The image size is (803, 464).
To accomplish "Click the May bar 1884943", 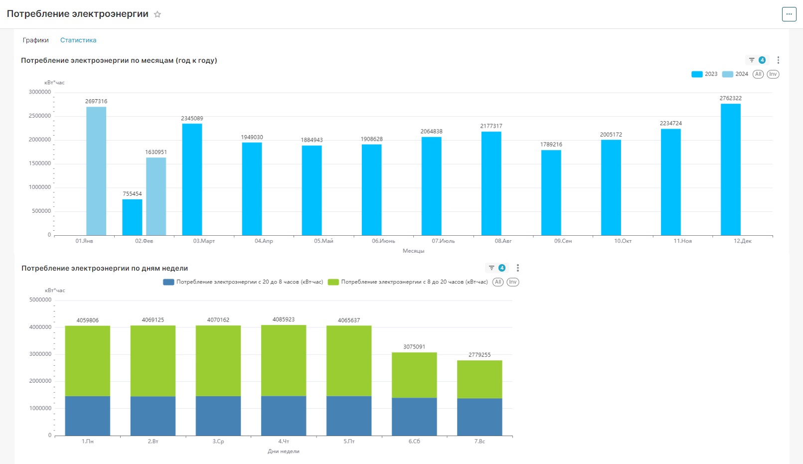I will [312, 190].
